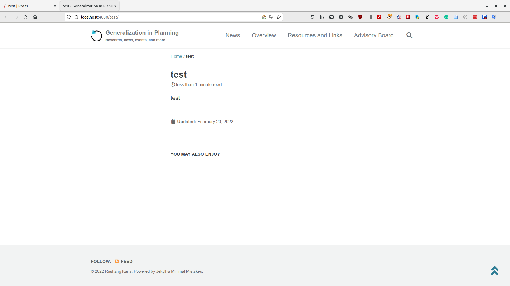This screenshot has width=510, height=286.
Task: Click the circle-slash extension icon
Action: coord(465,17)
